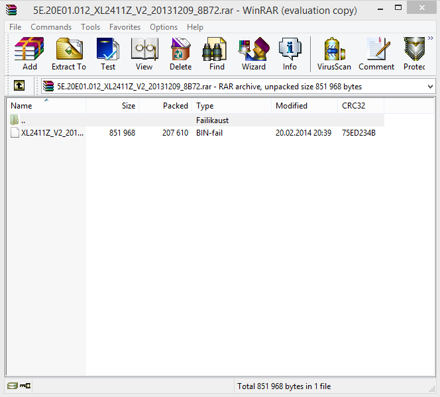Viewport: 440px width, 397px height.
Task: Click the WinRAR icon in the title bar
Action: (11, 10)
